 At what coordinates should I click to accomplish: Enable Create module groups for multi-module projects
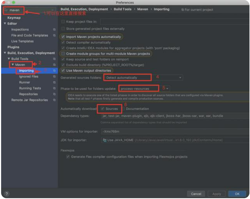(63, 54)
